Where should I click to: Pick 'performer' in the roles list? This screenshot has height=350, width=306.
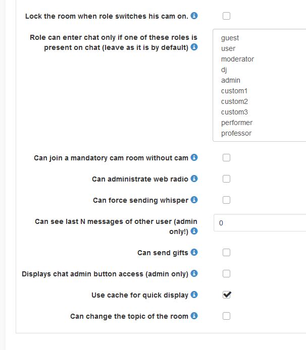pyautogui.click(x=236, y=123)
